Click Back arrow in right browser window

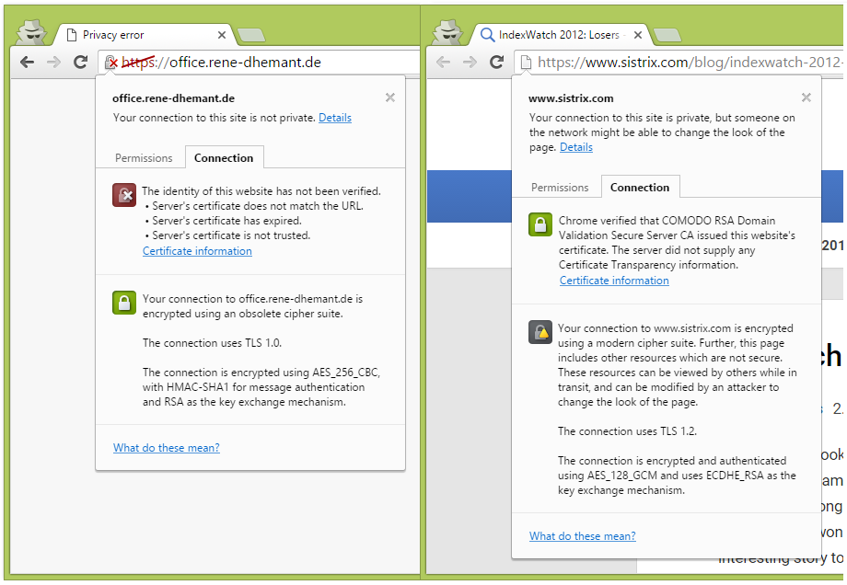(443, 62)
